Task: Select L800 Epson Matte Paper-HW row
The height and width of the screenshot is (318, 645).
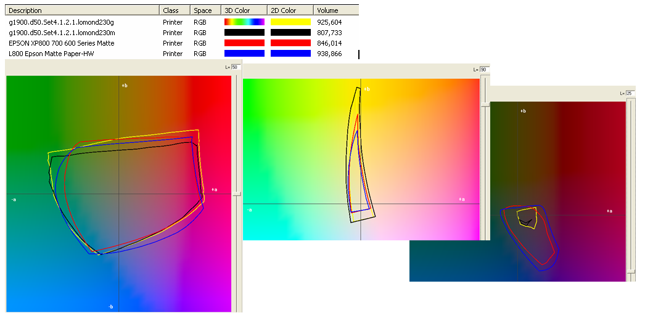Action: pos(183,54)
